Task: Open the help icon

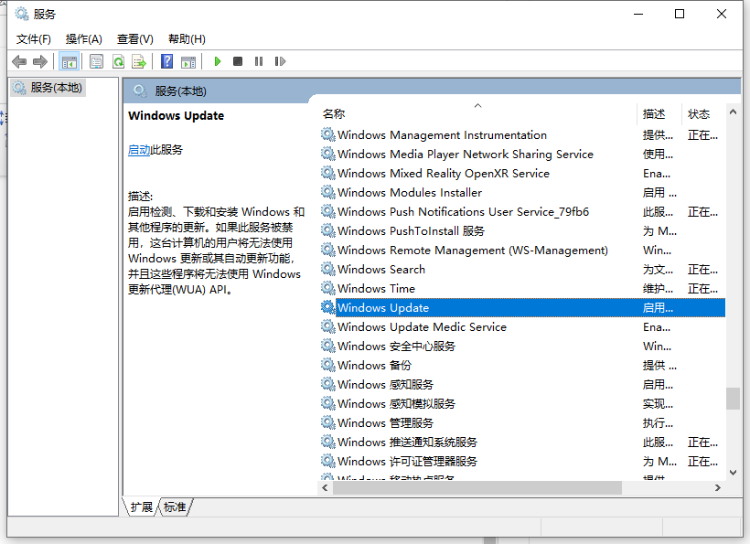Action: click(165, 60)
